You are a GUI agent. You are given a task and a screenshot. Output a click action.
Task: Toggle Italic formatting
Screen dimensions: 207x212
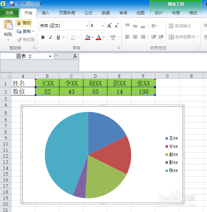point(50,37)
